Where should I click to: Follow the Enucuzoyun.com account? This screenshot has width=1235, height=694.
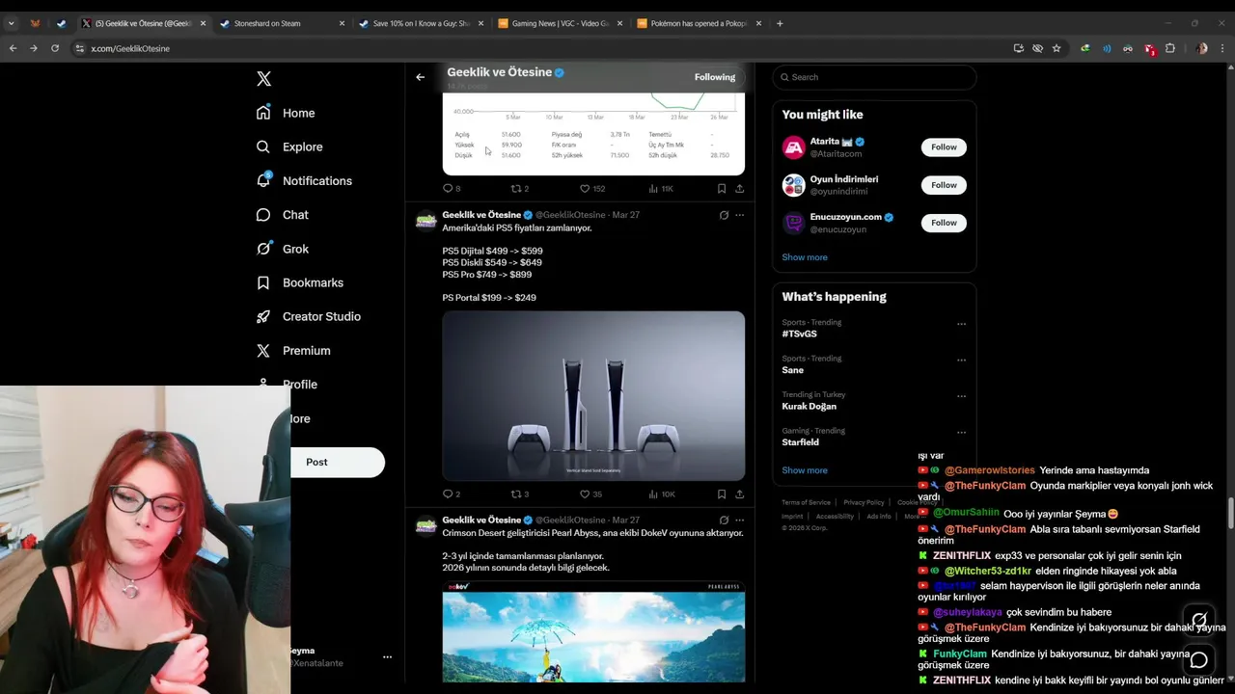944,223
